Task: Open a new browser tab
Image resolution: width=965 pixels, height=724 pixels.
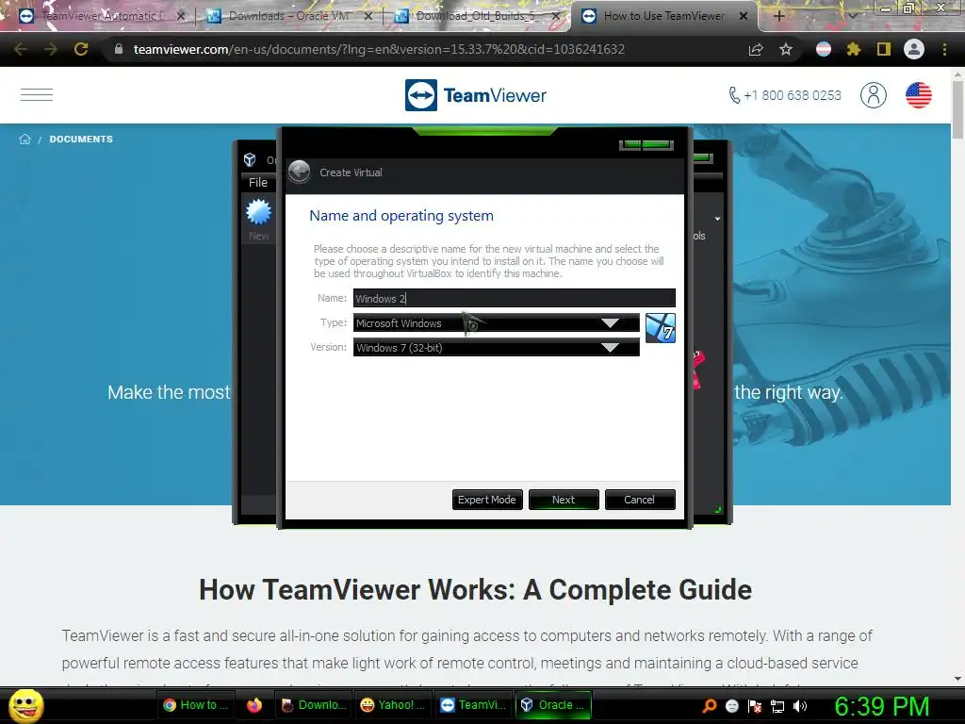Action: [778, 16]
